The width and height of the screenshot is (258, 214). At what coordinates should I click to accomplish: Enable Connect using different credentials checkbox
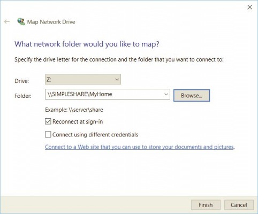(x=48, y=134)
